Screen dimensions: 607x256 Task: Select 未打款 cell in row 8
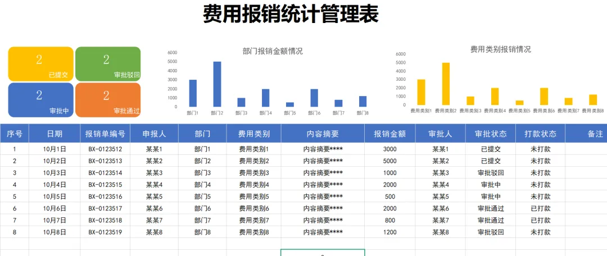click(x=541, y=232)
